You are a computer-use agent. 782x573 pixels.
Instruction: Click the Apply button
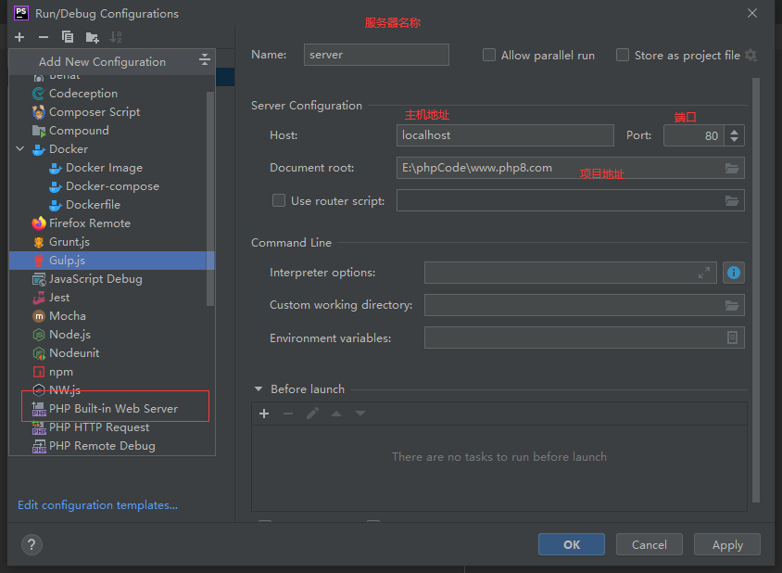[x=727, y=544]
